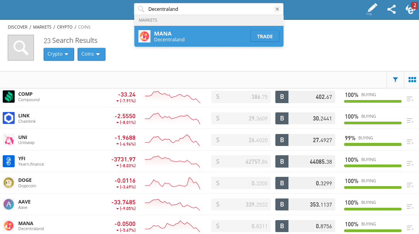The image size is (419, 234).
Task: Click Sell price for LINK
Action: click(241, 118)
